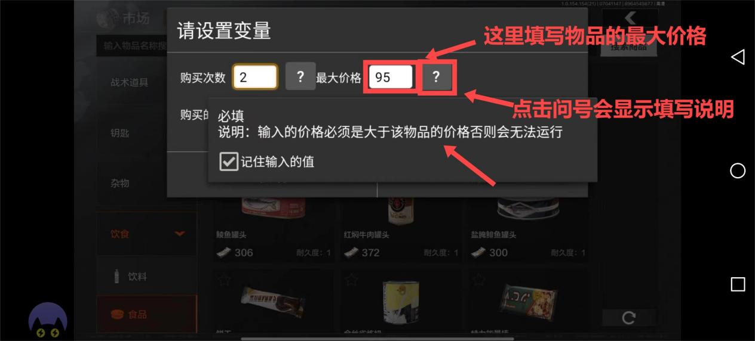Click the question mark beside 最大价格
Viewport: 755px width, 341px height.
tap(437, 77)
